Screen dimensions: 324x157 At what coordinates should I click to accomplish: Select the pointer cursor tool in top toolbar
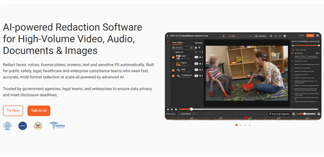224,36
